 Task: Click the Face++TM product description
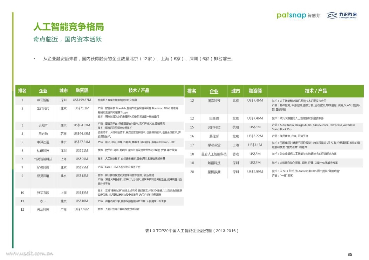[x=119, y=167]
